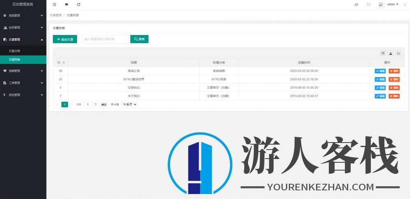This screenshot has width=410, height=199.
Task: Delete the MTKG article row 25
Action: pyautogui.click(x=394, y=80)
